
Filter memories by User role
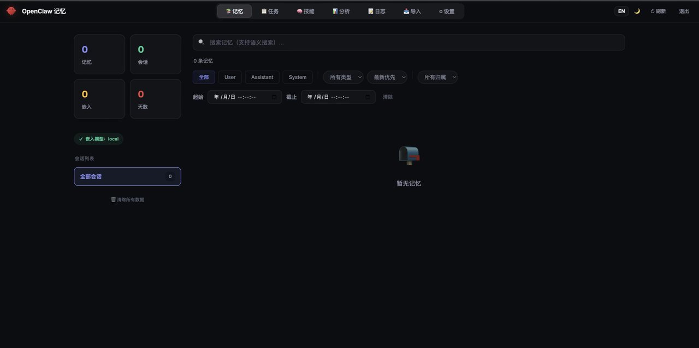click(230, 77)
